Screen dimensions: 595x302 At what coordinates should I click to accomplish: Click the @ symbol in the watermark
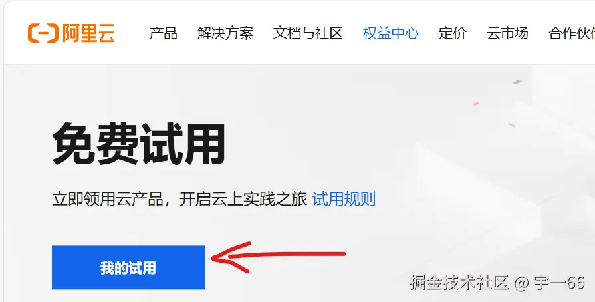[521, 283]
